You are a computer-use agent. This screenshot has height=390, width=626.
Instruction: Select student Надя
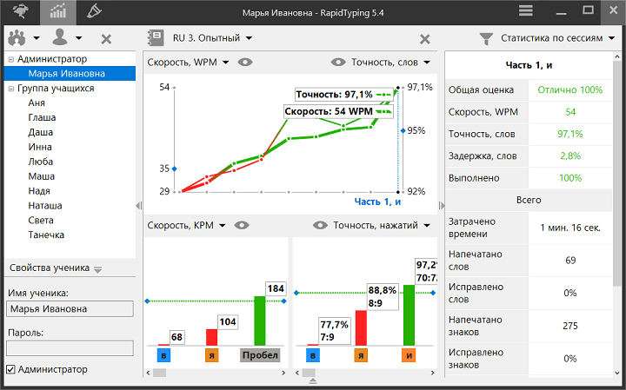[x=39, y=191]
